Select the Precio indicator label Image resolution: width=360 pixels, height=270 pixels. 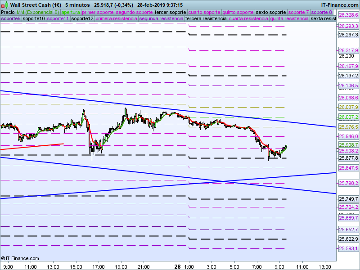tap(8, 12)
